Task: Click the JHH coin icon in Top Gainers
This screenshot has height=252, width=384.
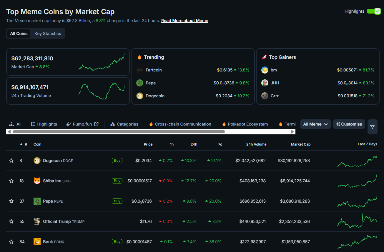Action: pyautogui.click(x=265, y=83)
